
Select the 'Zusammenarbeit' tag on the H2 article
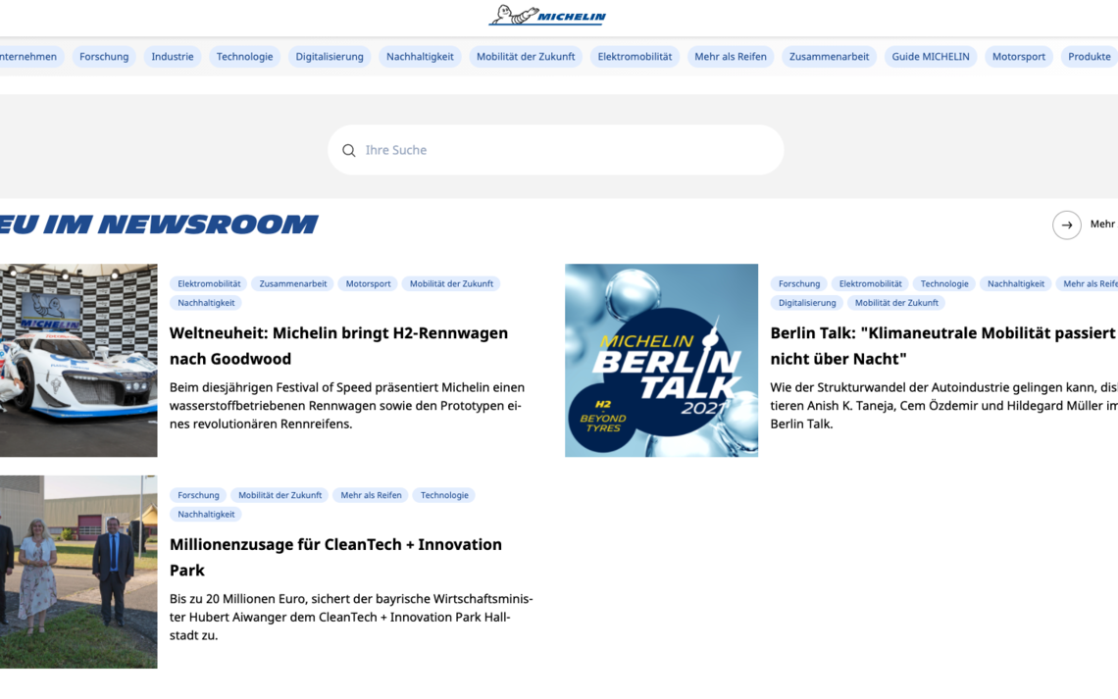292,283
